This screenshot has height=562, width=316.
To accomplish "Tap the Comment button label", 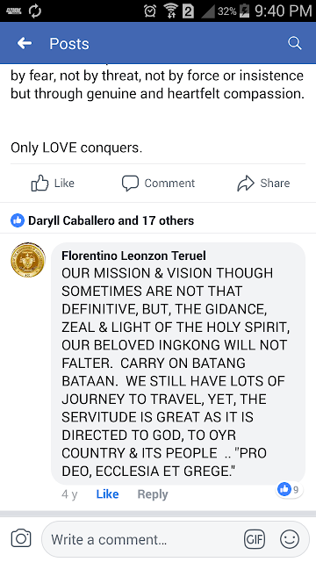I will [169, 184].
